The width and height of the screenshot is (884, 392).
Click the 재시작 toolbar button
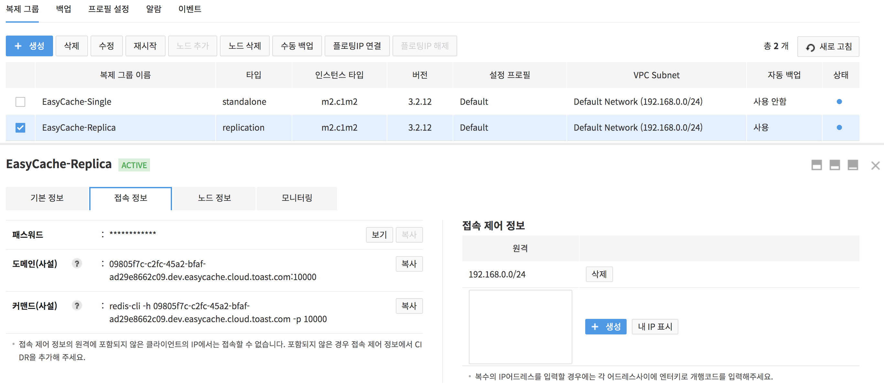[145, 46]
